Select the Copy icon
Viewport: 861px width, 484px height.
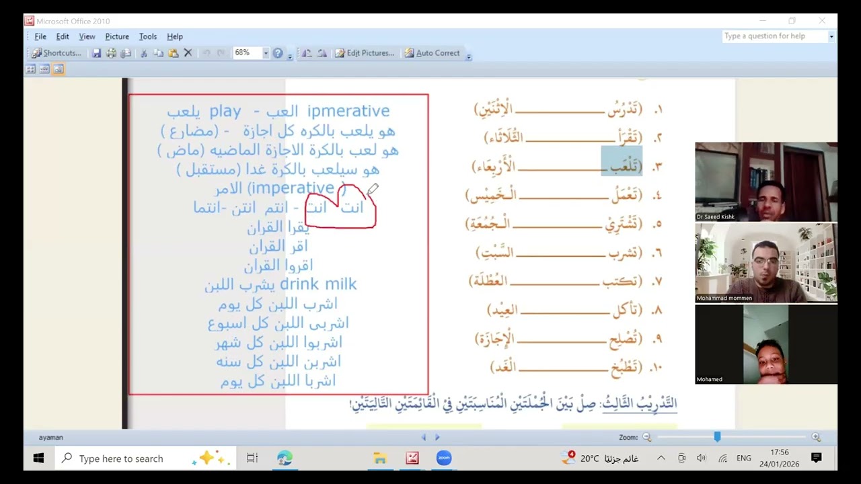tap(158, 53)
